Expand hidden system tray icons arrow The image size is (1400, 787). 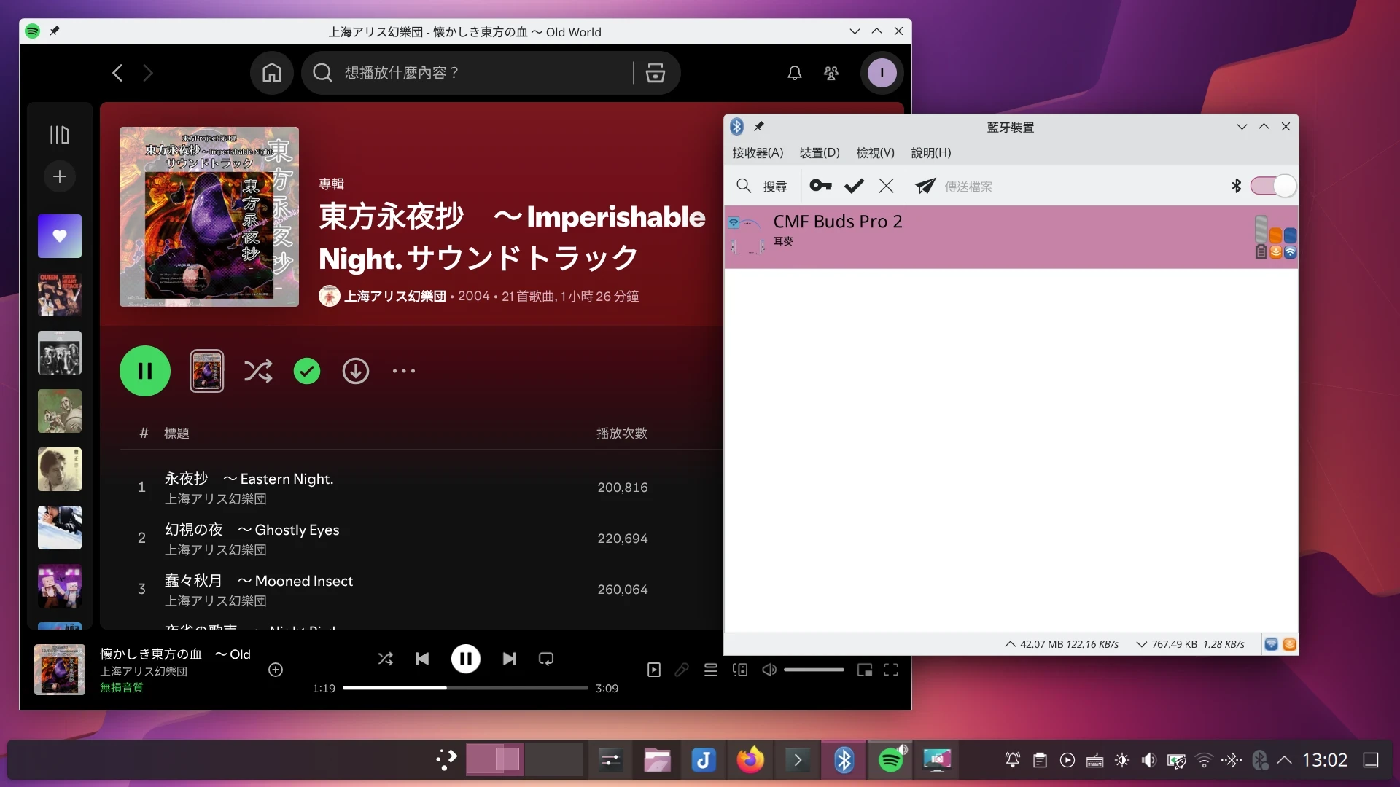click(1285, 760)
